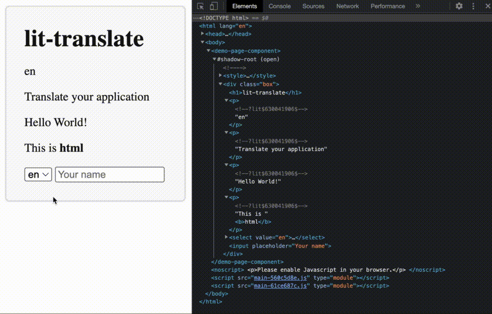492x314 pixels.
Task: Click the "en" DOM text node
Action: point(241,117)
